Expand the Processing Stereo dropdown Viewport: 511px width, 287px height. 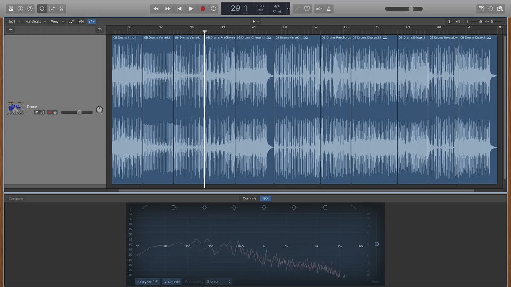coord(218,281)
